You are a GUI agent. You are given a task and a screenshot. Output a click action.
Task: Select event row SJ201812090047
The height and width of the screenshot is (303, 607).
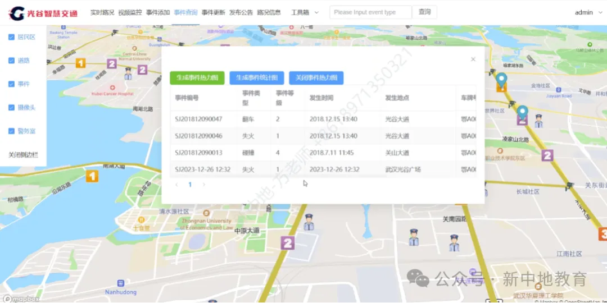coord(323,119)
